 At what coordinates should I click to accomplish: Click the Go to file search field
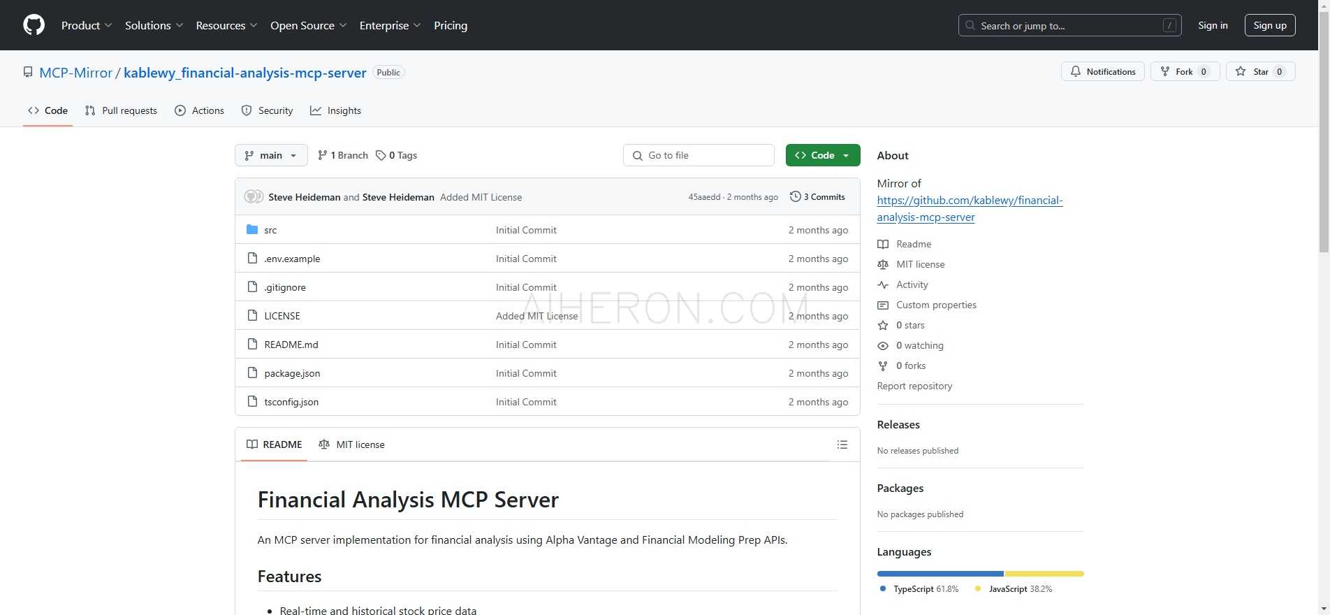699,155
